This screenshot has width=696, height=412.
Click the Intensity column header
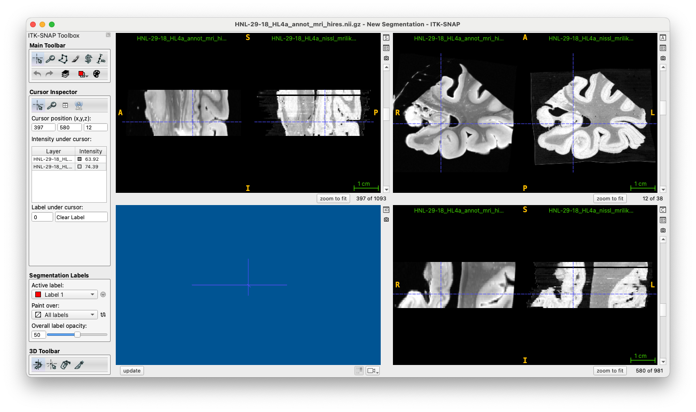pos(91,151)
